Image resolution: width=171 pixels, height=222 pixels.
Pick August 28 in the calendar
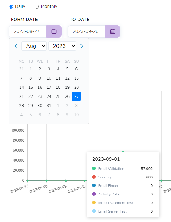(21, 106)
